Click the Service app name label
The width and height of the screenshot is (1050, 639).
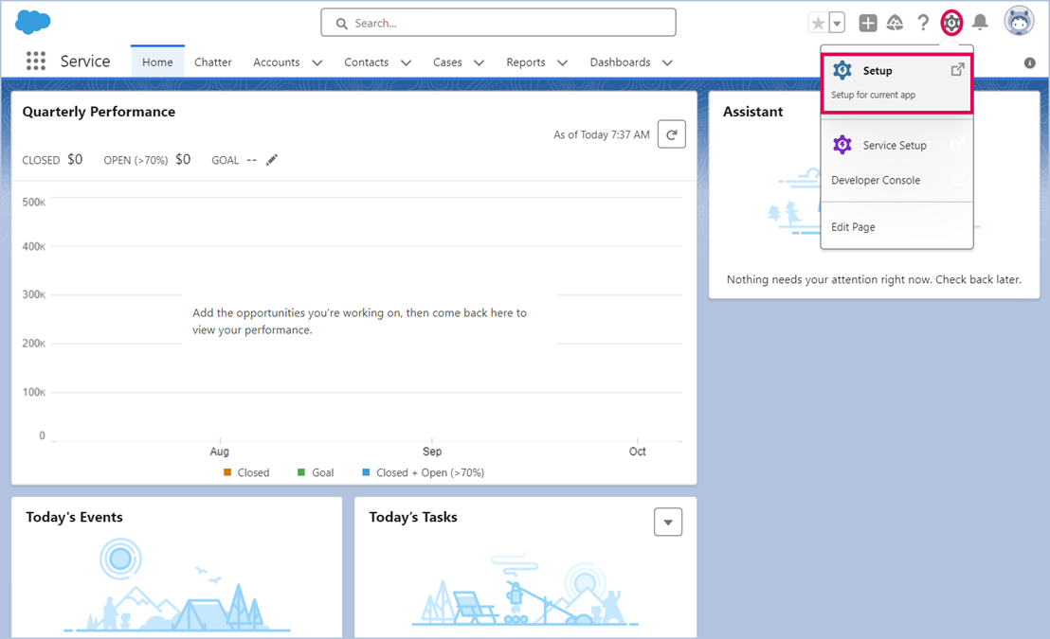(85, 61)
